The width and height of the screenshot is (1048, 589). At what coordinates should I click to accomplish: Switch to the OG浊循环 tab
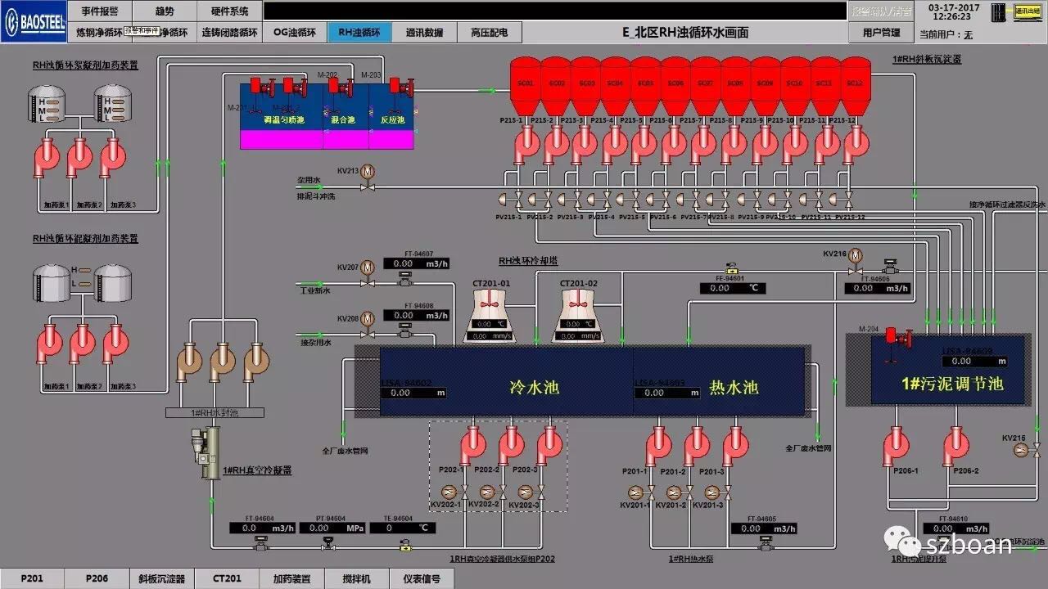click(293, 33)
